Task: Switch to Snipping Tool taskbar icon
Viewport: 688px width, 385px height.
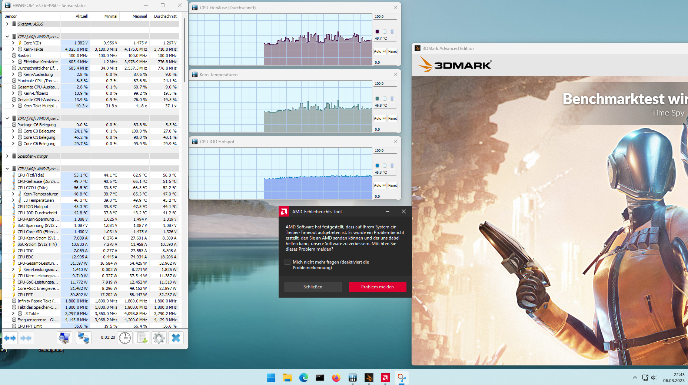Action: [x=402, y=378]
